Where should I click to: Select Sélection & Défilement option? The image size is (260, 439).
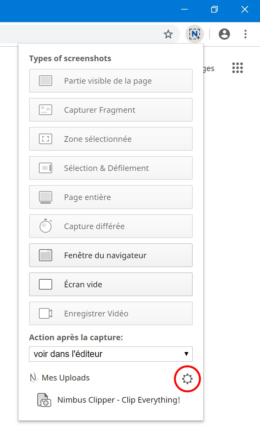(111, 168)
